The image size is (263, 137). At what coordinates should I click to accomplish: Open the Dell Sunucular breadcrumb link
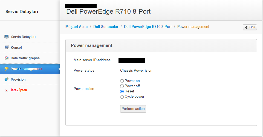(106, 27)
